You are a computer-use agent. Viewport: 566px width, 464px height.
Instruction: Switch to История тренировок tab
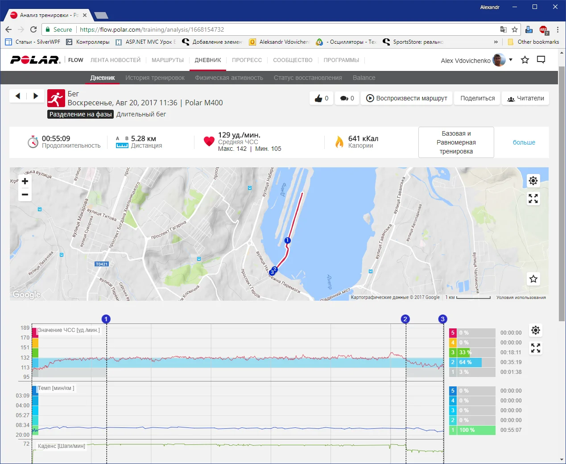(x=155, y=78)
